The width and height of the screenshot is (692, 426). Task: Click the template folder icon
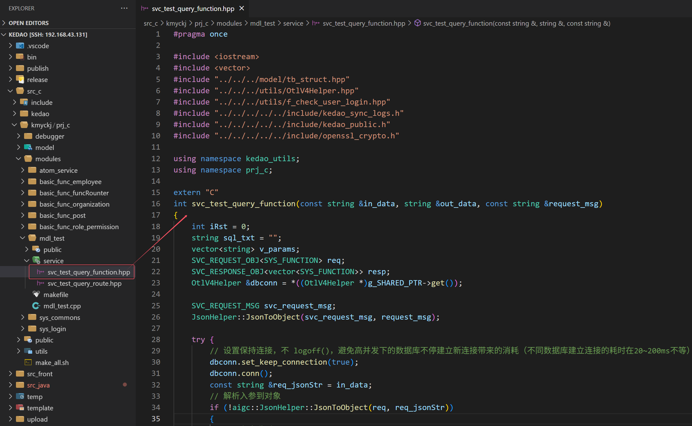(20, 408)
